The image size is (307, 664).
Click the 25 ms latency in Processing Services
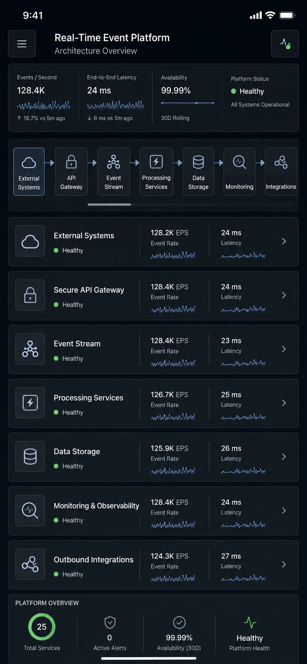pyautogui.click(x=231, y=394)
